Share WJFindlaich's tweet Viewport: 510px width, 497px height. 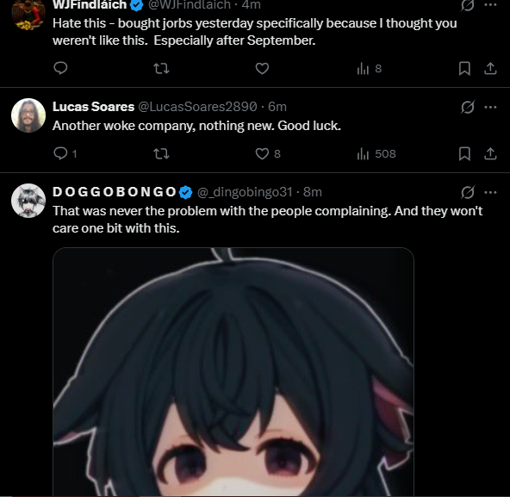[x=490, y=69]
